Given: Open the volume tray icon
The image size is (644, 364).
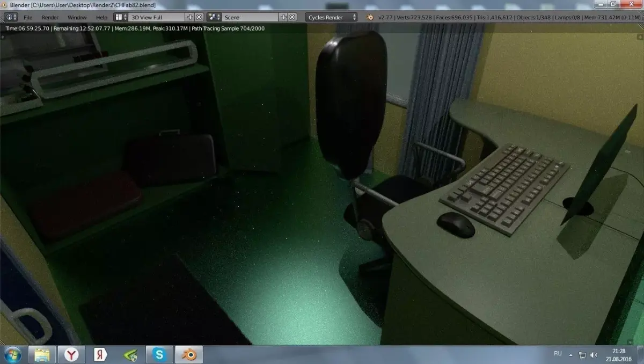Looking at the screenshot, I should click(594, 355).
